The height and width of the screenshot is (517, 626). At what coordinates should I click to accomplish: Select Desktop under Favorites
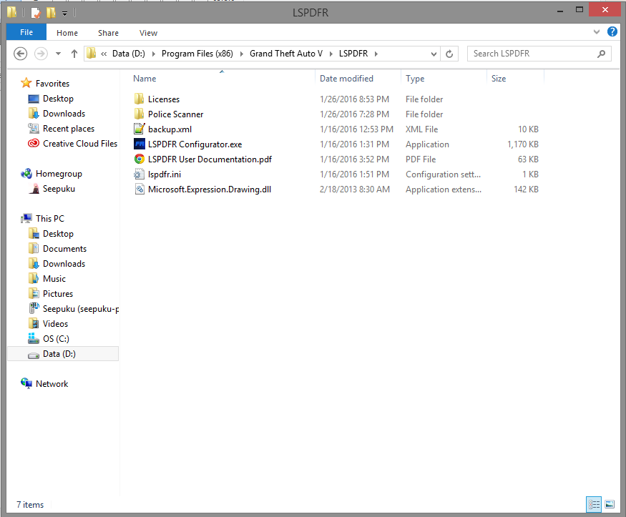click(x=58, y=99)
